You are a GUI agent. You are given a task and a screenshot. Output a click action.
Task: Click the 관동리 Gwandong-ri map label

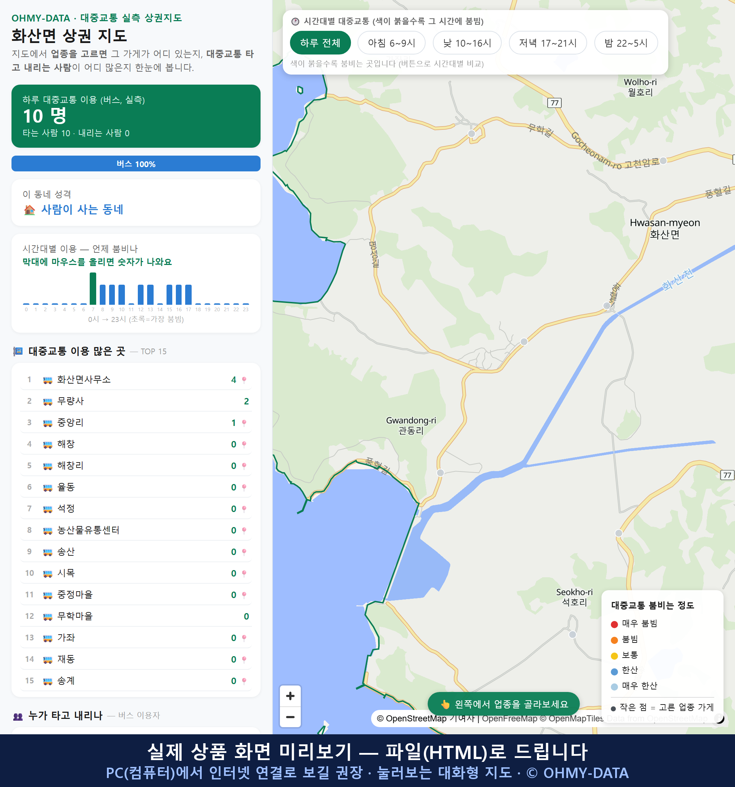[411, 425]
